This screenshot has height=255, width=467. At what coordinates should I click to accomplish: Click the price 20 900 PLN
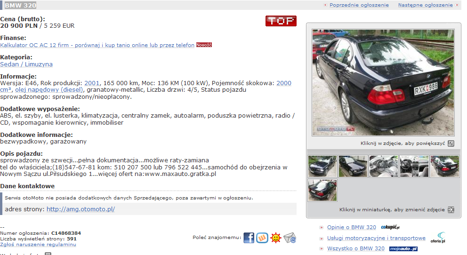pyautogui.click(x=19, y=26)
